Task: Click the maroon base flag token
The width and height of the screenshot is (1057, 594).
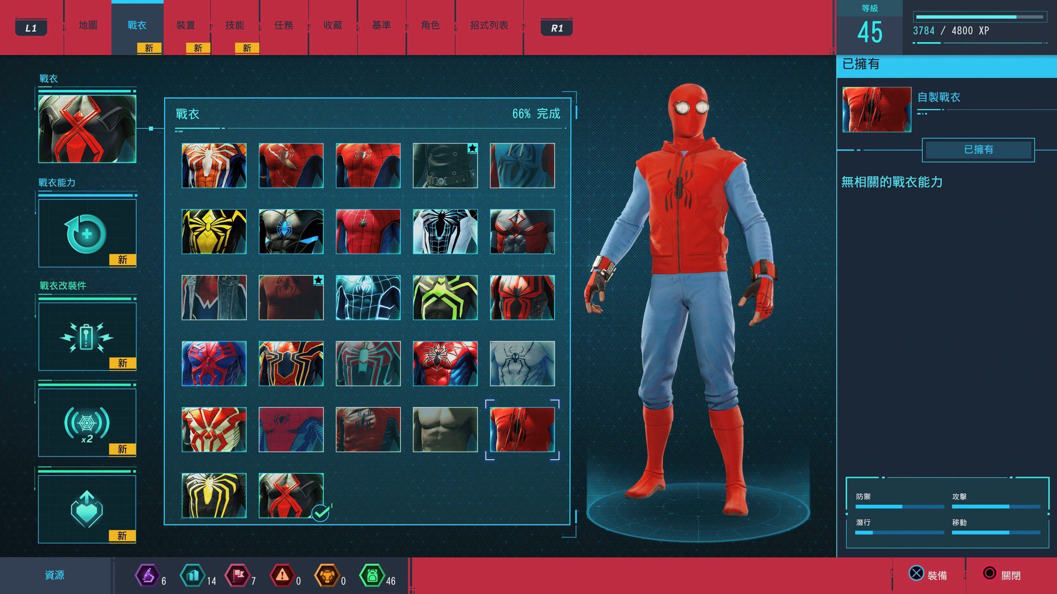Action: pos(237,575)
